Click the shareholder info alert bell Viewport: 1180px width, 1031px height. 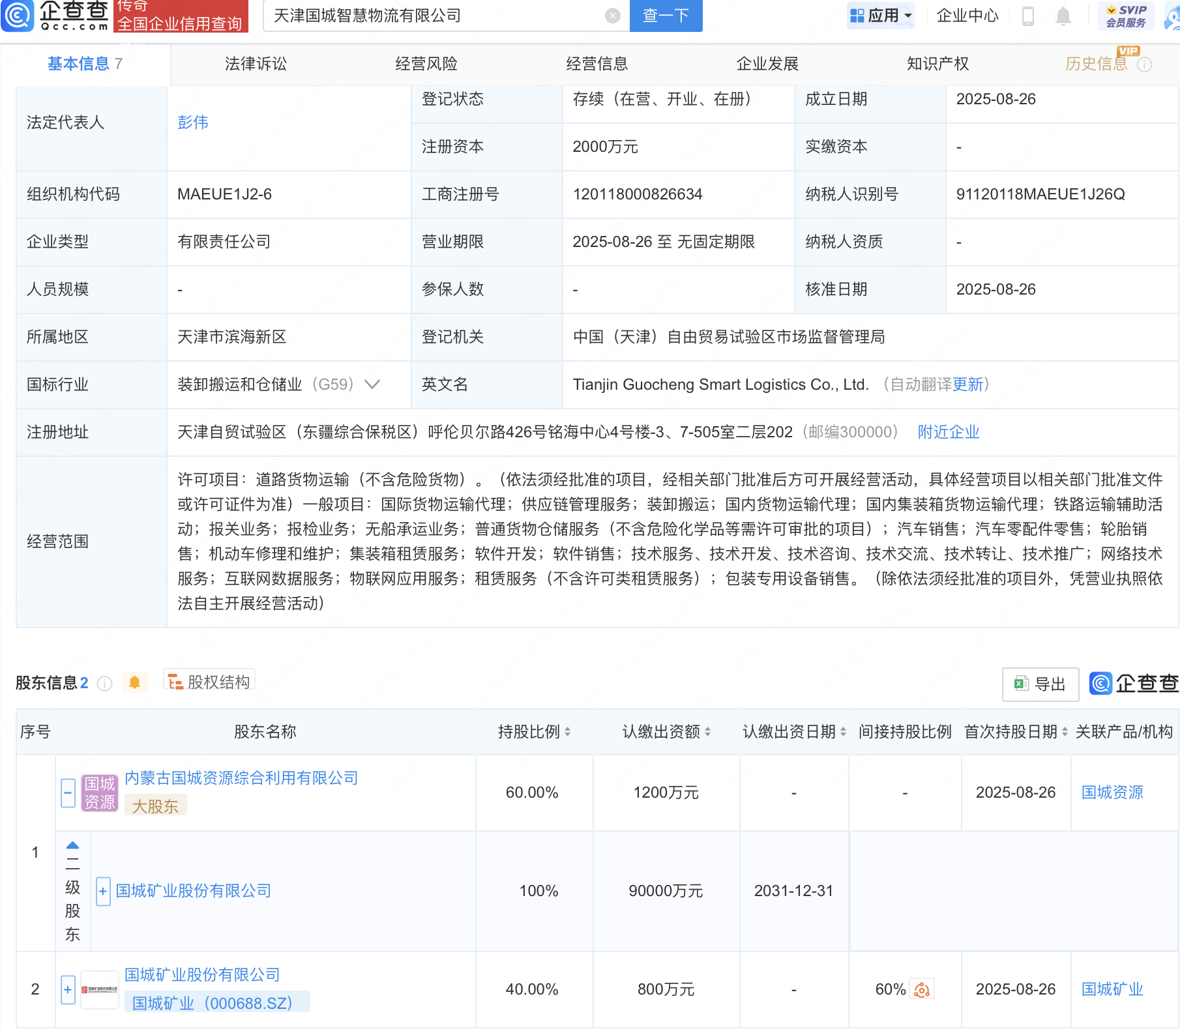pos(134,682)
